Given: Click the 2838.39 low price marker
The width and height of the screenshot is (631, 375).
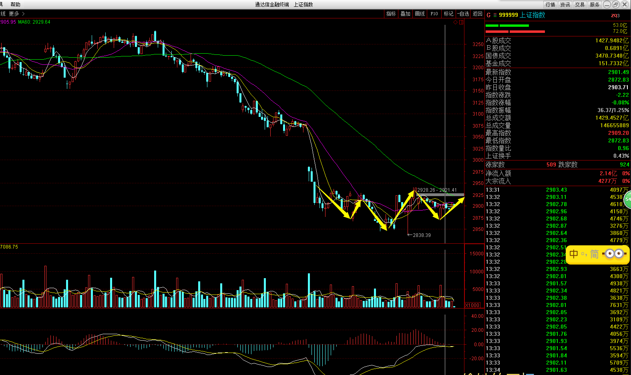Looking at the screenshot, I should [x=422, y=235].
